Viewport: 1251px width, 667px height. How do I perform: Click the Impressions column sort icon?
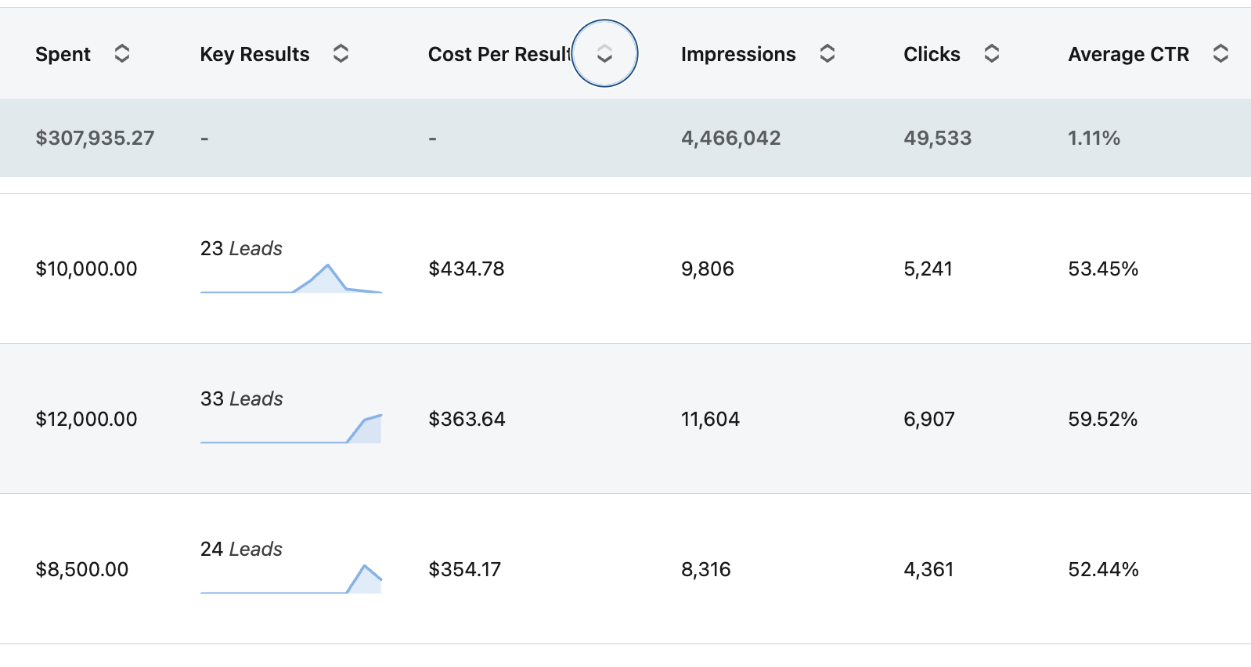(827, 54)
